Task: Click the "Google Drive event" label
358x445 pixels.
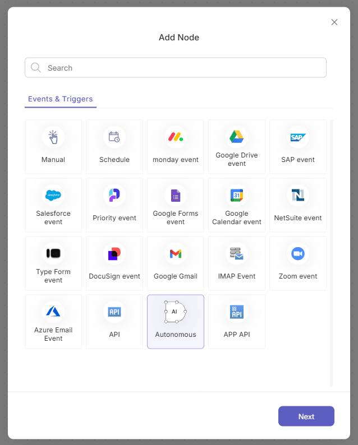Action: pos(237,159)
